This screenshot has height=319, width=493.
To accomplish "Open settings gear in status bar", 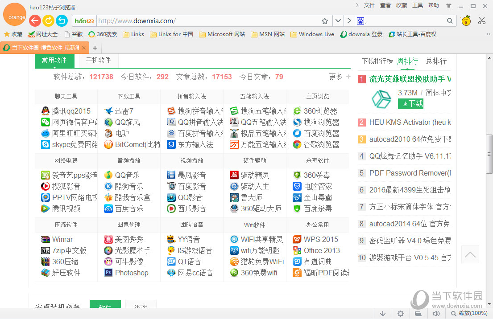I will 401,313.
